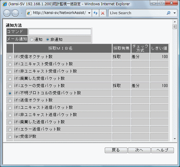Open the address bar URL dropdown
The width and height of the screenshot is (180, 167).
[89, 13]
